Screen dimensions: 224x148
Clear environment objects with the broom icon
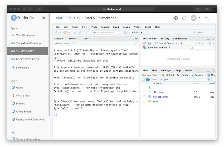coord(182,43)
